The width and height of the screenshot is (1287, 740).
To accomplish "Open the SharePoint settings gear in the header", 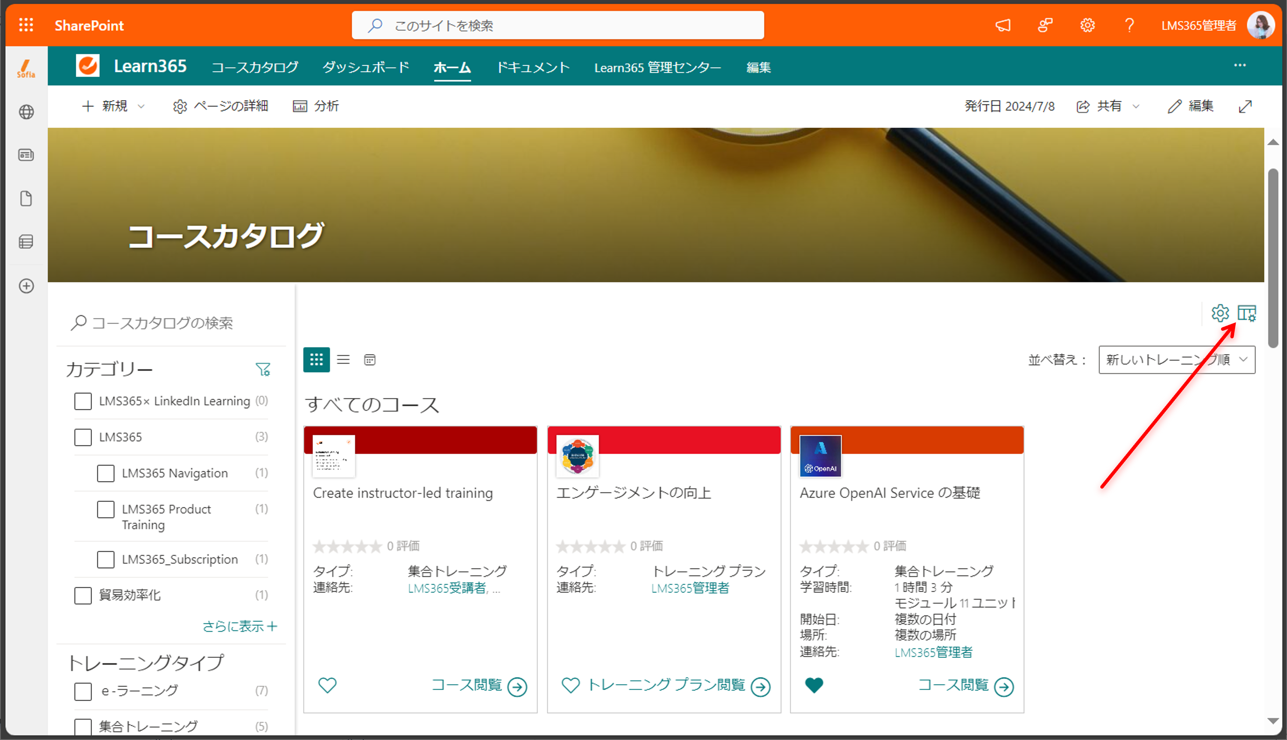I will point(1087,25).
